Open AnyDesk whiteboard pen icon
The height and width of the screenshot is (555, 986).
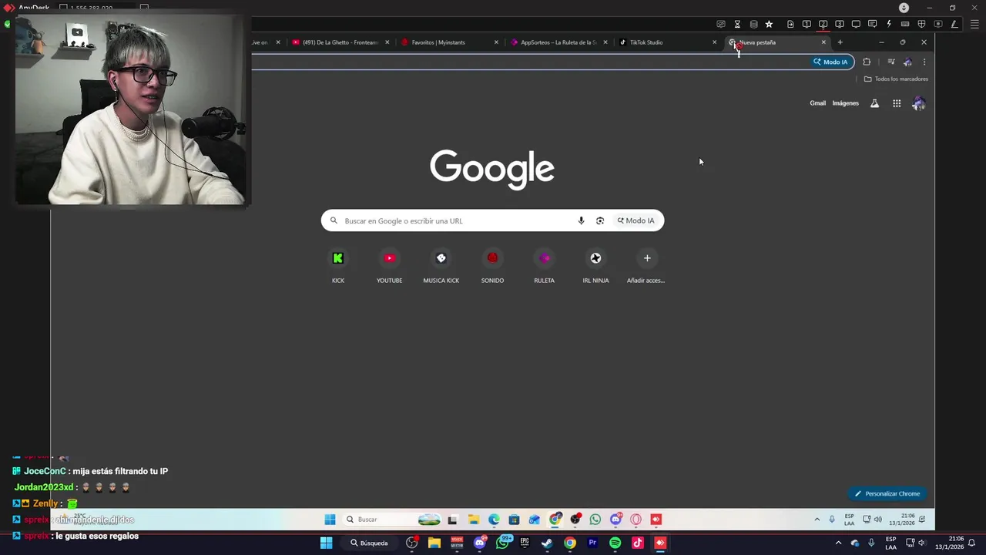point(954,25)
